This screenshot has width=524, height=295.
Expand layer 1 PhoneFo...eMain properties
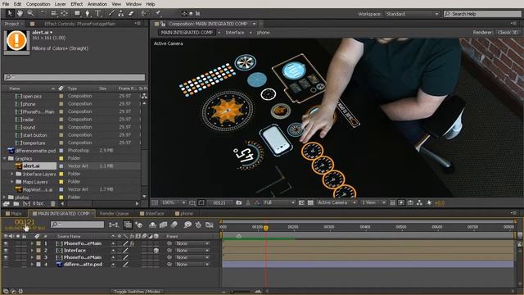click(x=32, y=243)
